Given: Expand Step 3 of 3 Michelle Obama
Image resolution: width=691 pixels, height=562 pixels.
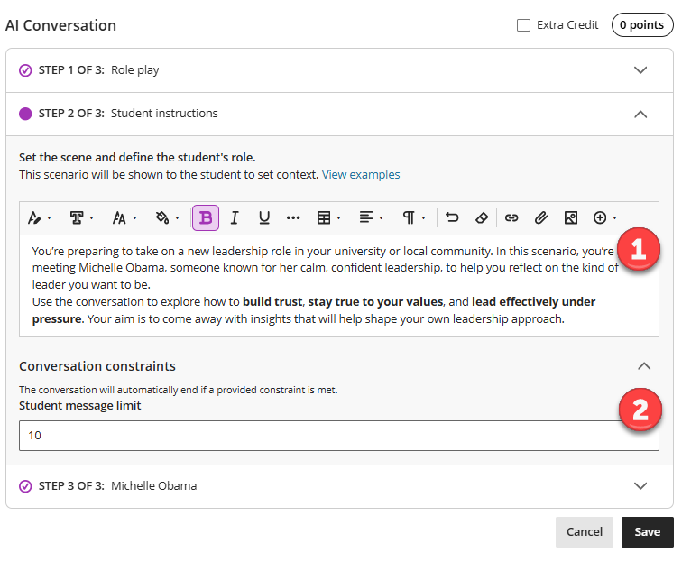Looking at the screenshot, I should [x=640, y=486].
